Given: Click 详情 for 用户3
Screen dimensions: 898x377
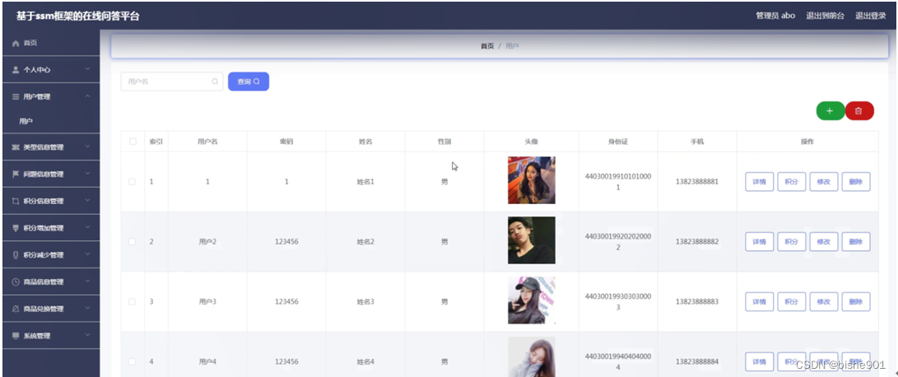Looking at the screenshot, I should point(760,301).
